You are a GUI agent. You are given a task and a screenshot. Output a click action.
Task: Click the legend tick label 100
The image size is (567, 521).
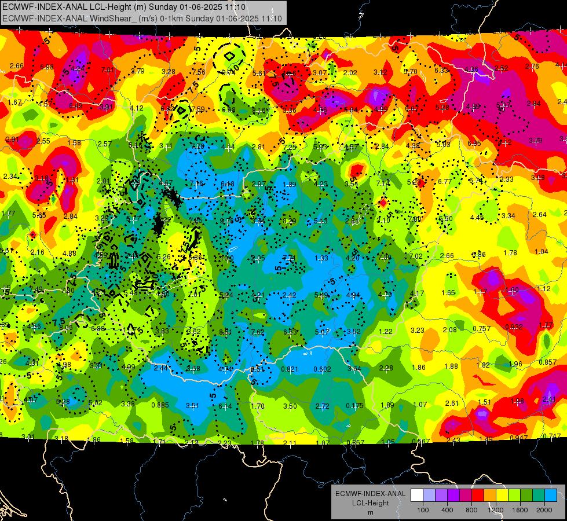[423, 510]
